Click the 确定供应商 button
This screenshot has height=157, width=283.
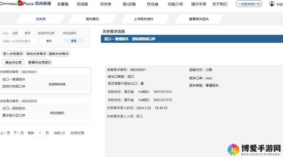tap(14, 62)
